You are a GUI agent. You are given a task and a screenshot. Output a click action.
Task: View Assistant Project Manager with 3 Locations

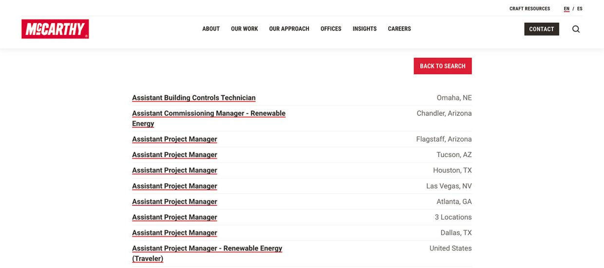click(x=174, y=217)
